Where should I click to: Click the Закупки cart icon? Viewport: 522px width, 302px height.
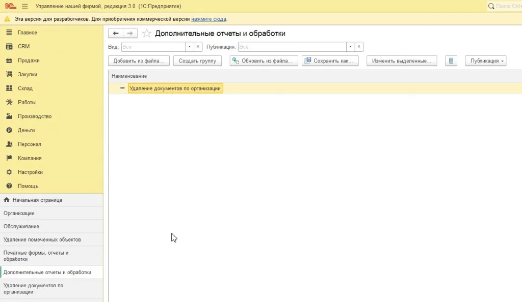(9, 74)
